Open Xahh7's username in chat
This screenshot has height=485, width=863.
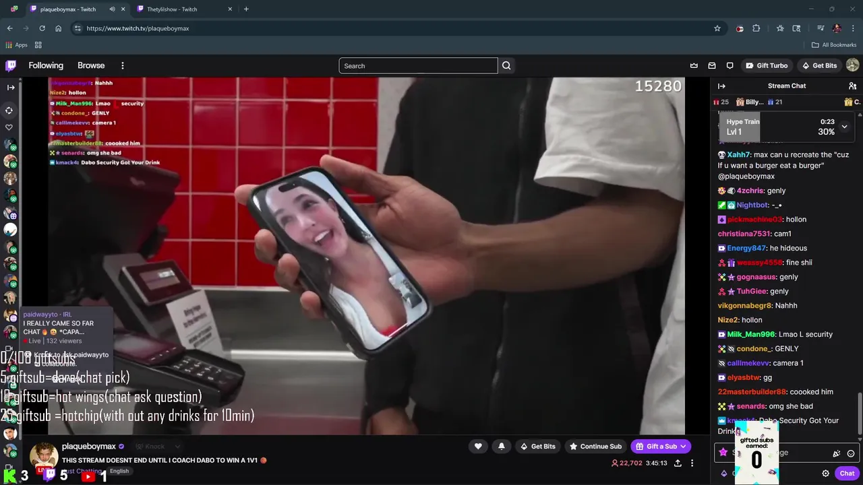738,155
